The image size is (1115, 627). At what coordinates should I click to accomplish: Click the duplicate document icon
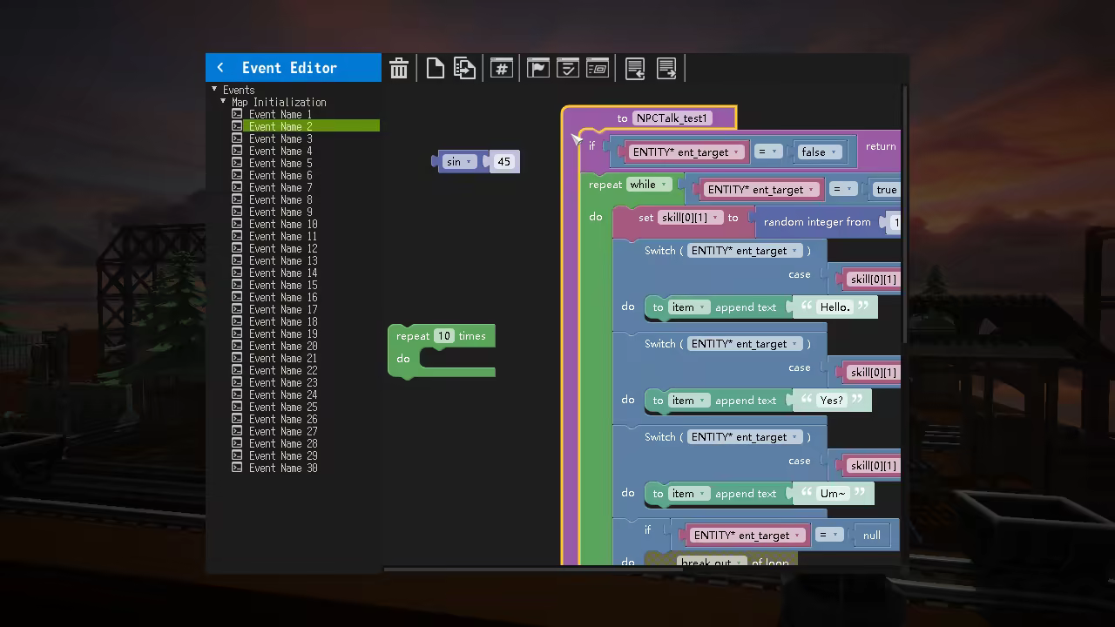coord(465,69)
